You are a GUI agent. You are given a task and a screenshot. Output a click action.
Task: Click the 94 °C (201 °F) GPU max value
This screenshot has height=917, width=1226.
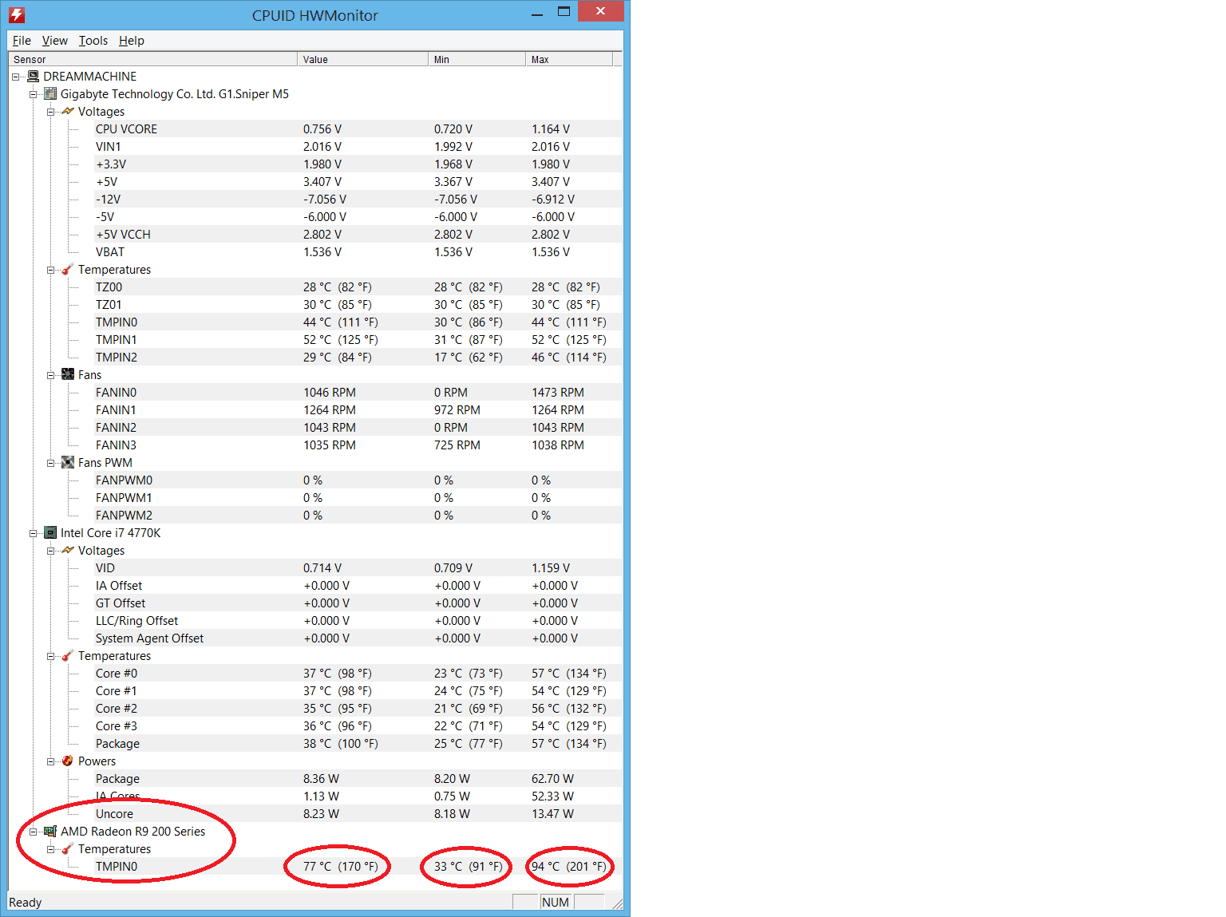click(x=569, y=866)
